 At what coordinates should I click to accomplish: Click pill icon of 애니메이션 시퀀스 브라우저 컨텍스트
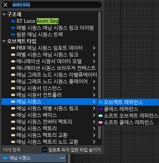click(13, 68)
